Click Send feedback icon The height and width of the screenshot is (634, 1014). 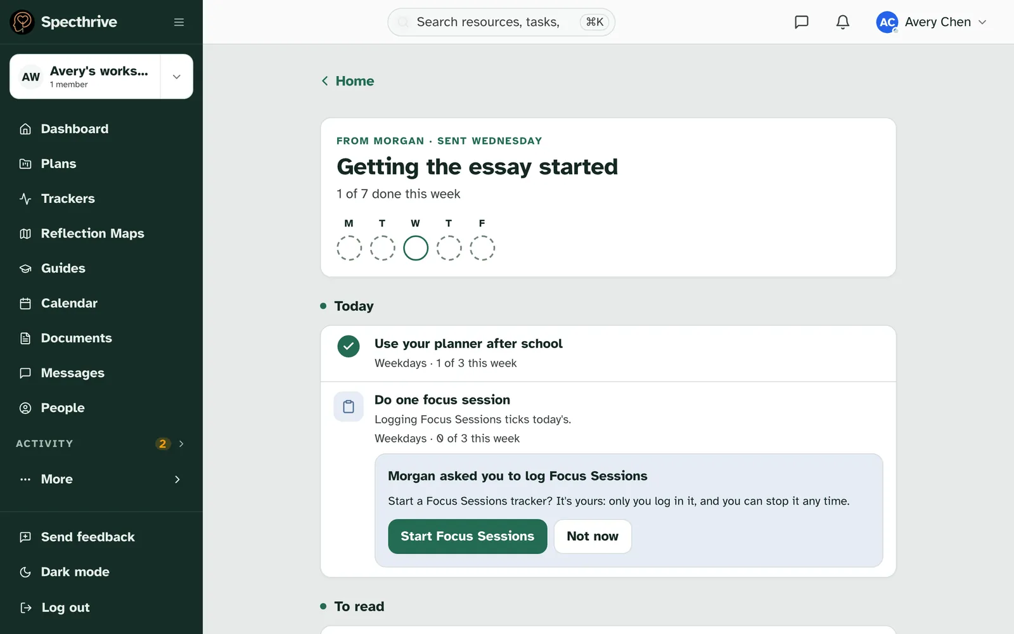point(25,537)
